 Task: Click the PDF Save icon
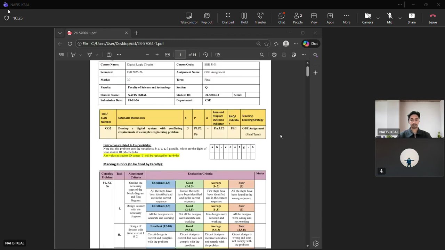(x=284, y=55)
